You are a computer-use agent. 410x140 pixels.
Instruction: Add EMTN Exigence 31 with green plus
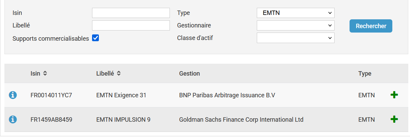(394, 95)
